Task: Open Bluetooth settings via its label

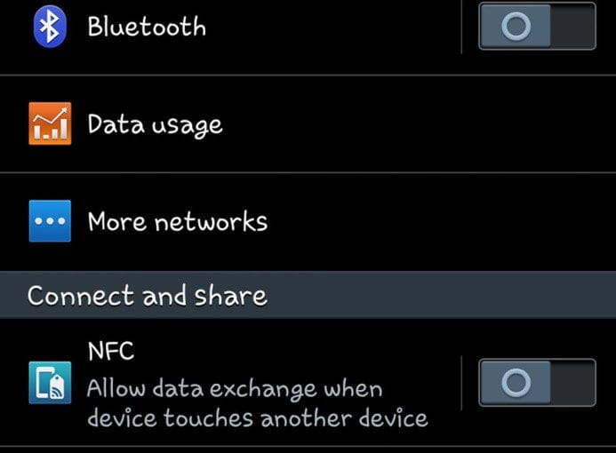Action: [x=147, y=27]
